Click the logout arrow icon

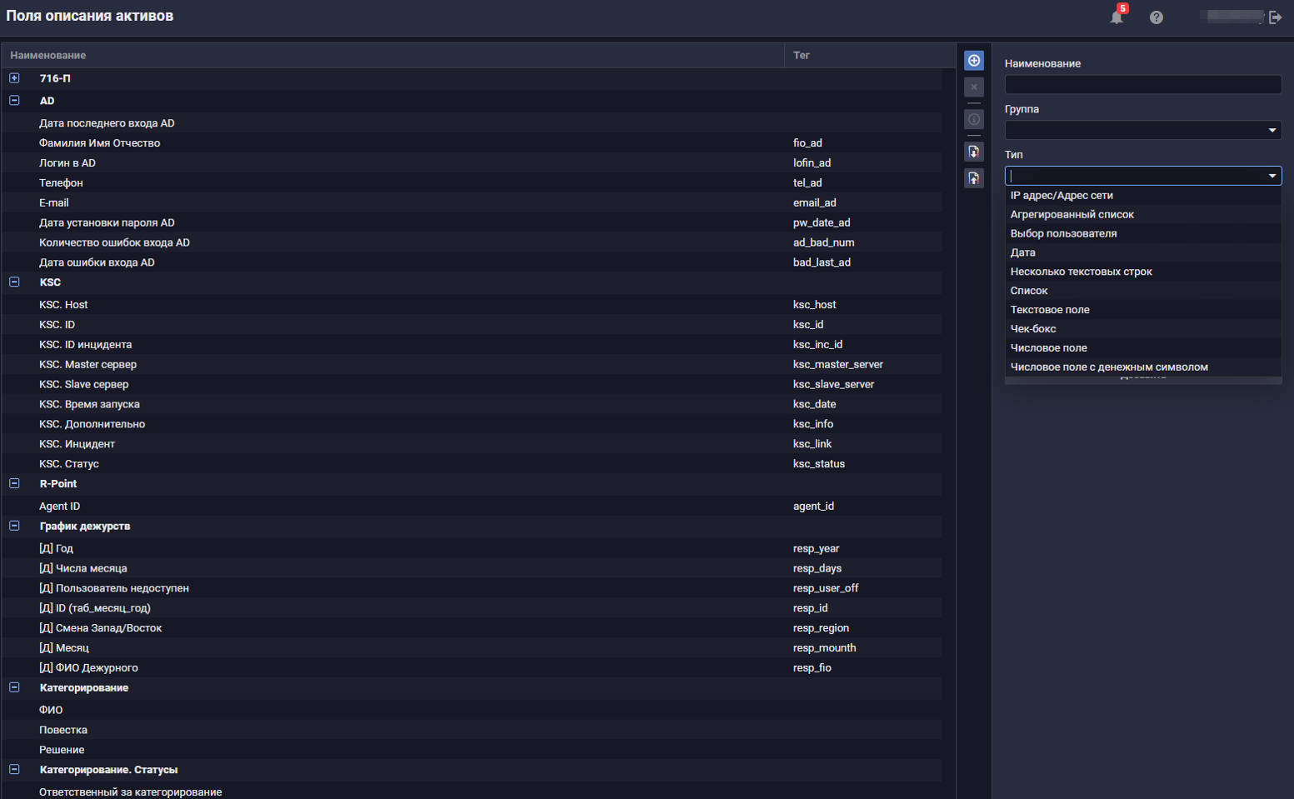point(1275,17)
